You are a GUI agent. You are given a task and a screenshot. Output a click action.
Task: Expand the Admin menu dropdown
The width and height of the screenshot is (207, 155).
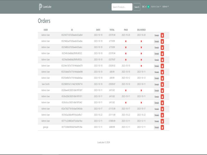(165, 6)
